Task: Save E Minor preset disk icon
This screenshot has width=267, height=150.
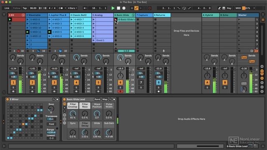Action: tap(58, 99)
